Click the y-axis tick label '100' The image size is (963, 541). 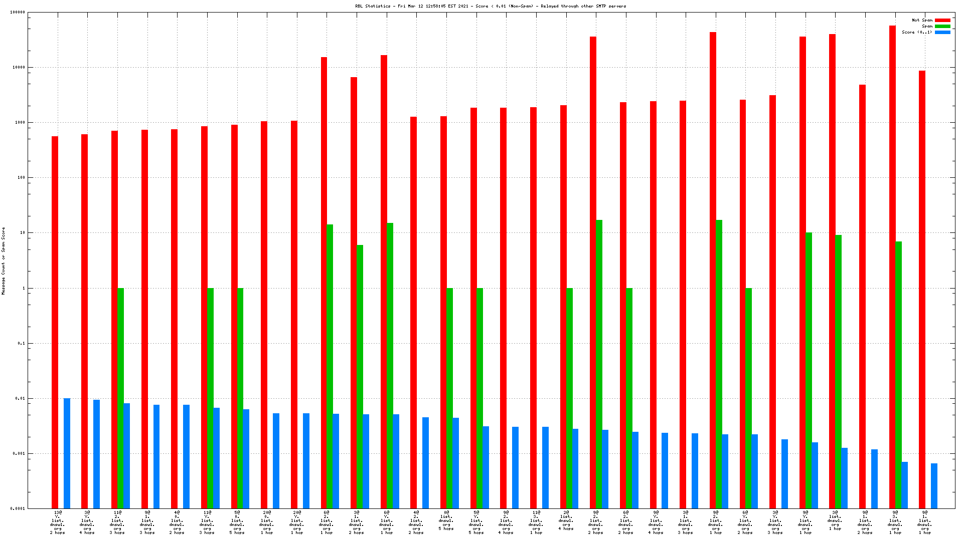coord(21,178)
